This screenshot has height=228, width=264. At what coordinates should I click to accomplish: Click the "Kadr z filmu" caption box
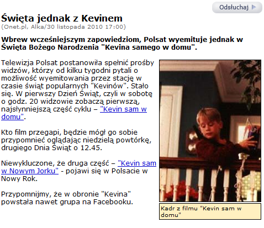210,211
